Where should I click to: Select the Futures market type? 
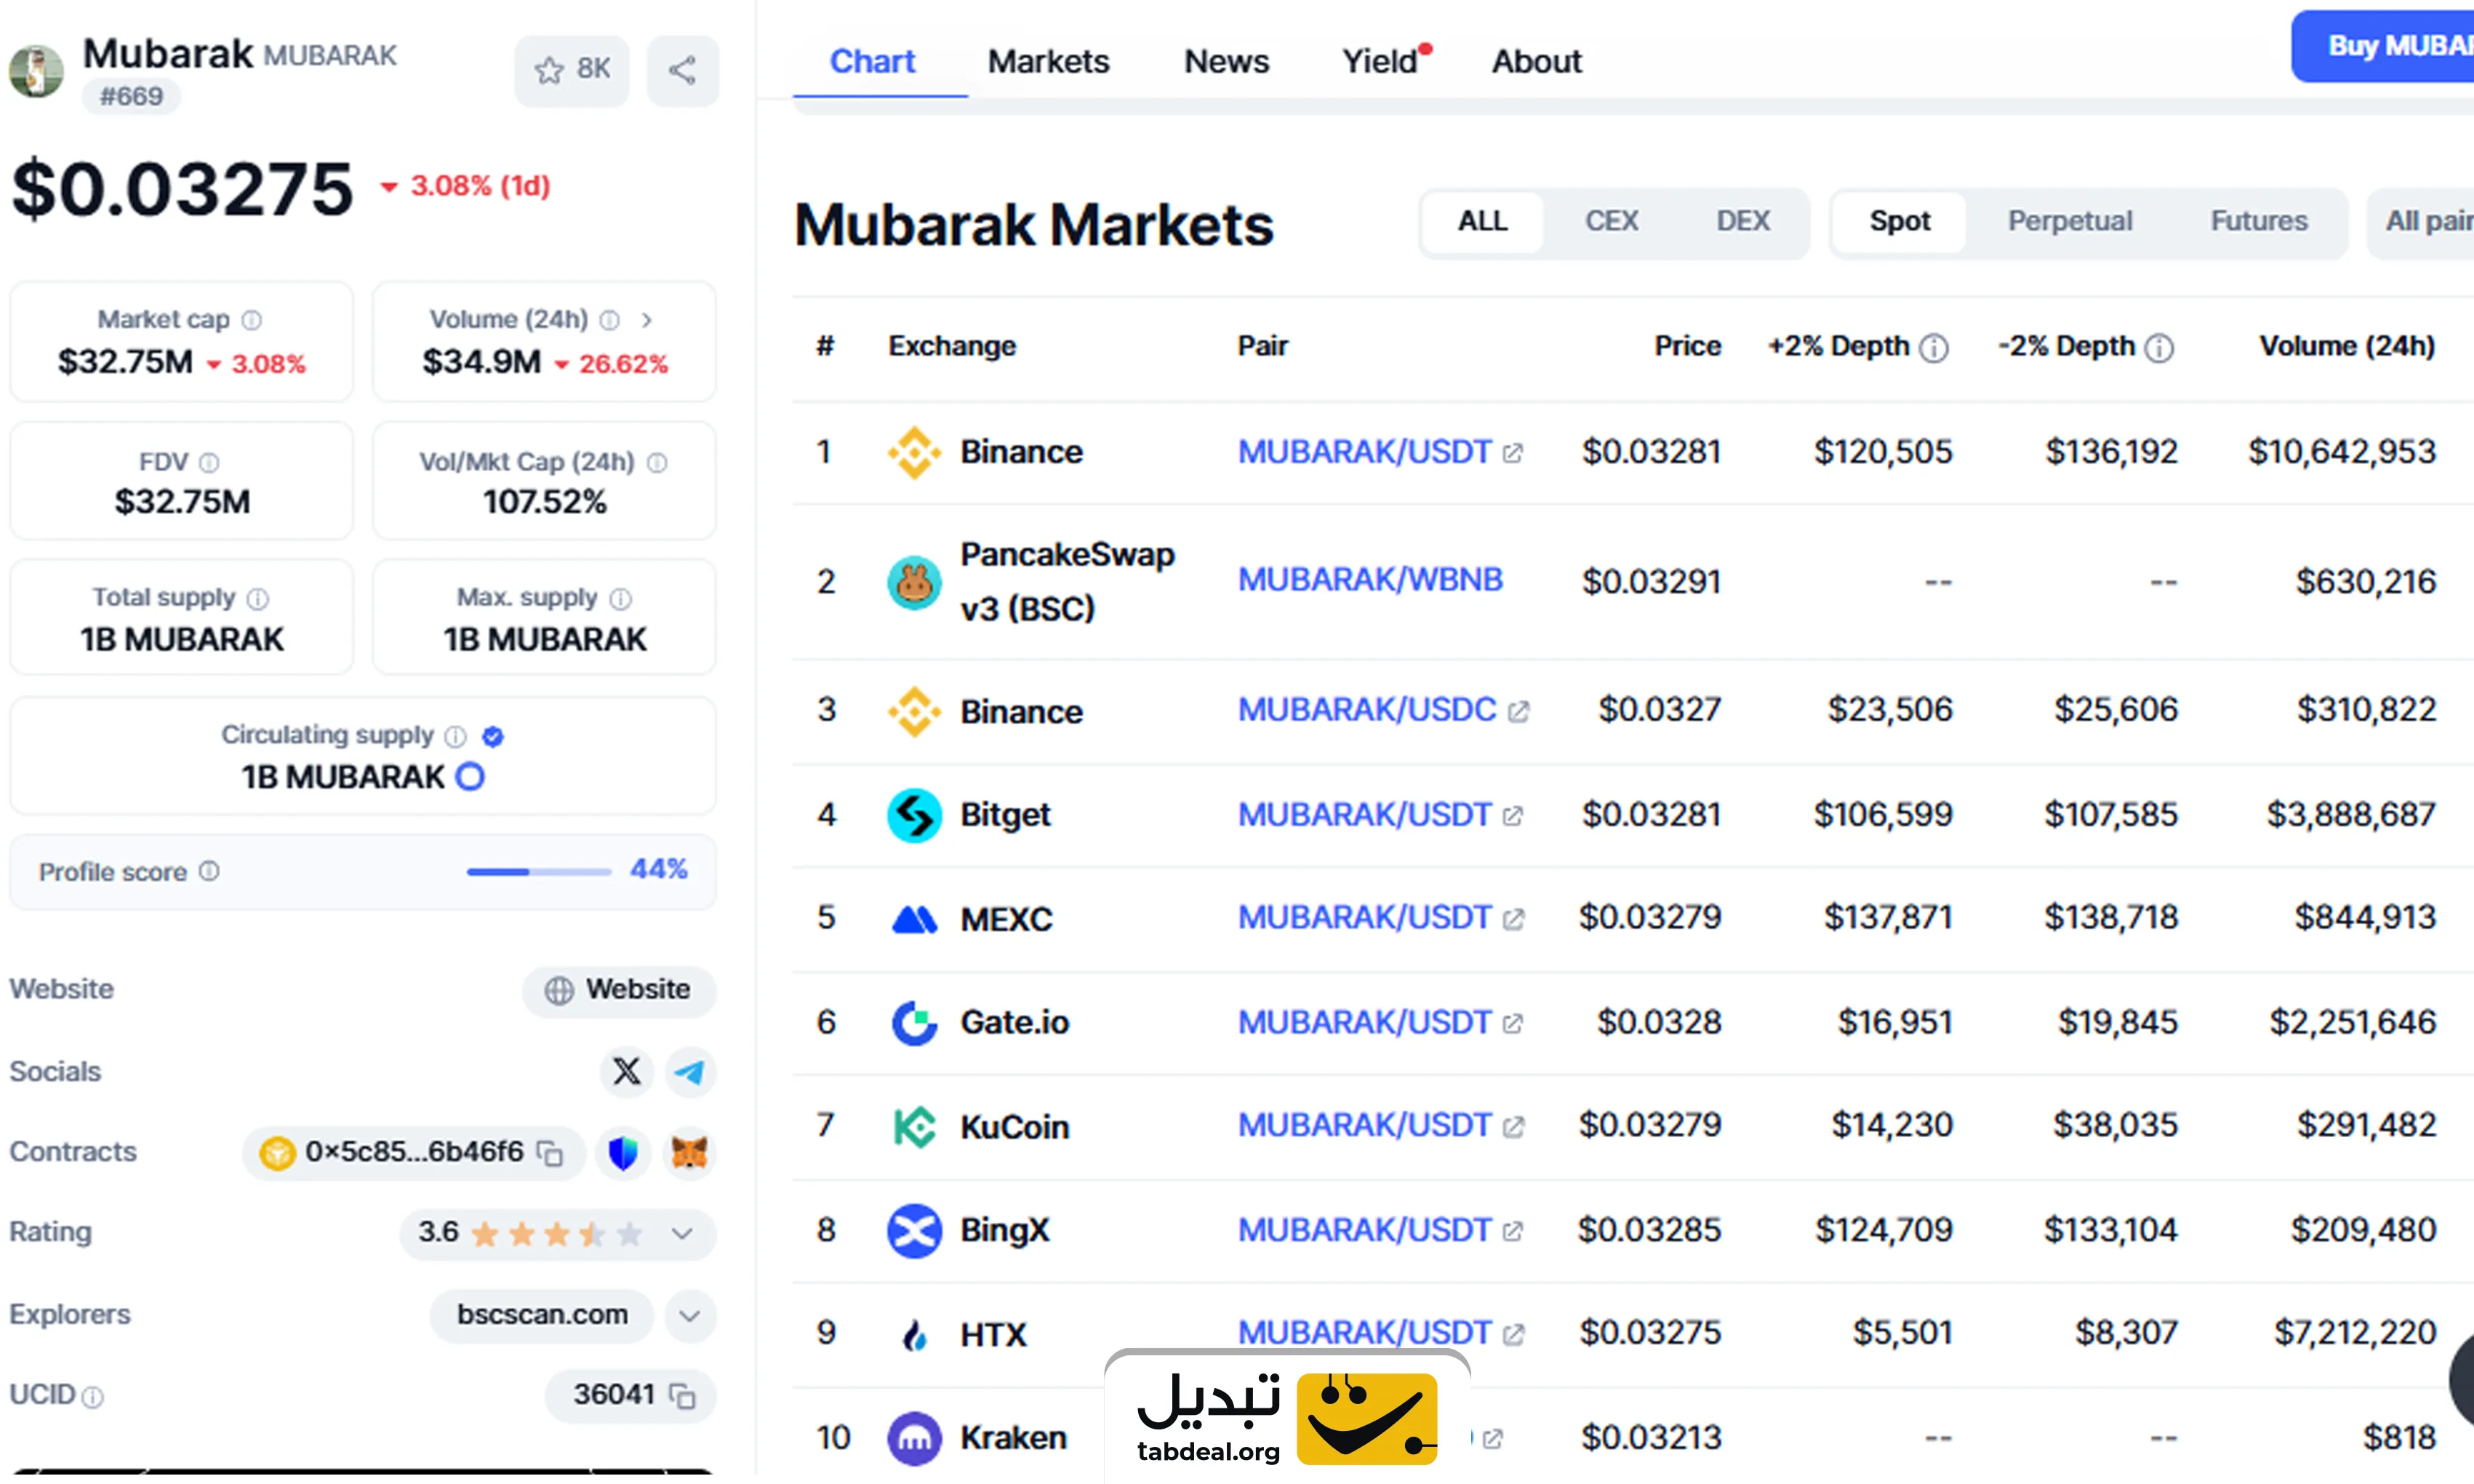(2259, 222)
